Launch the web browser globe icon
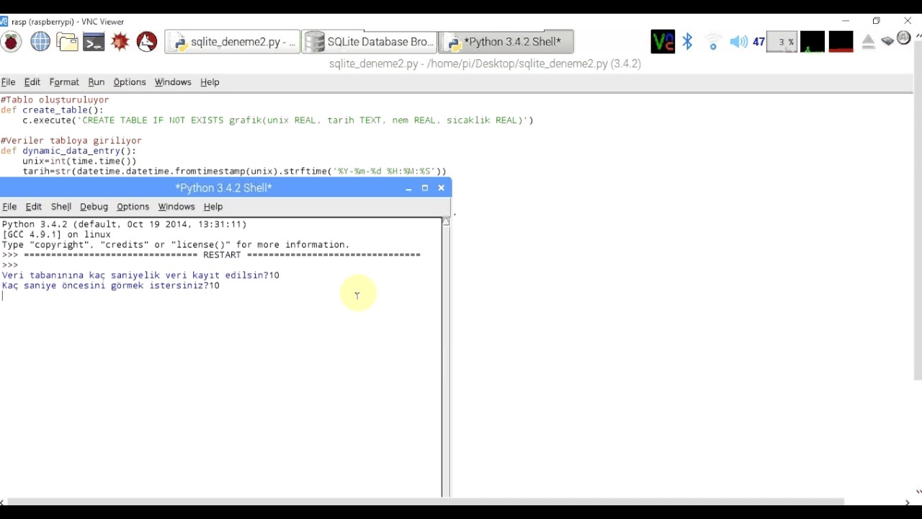Screen dimensions: 922x519 [x=40, y=42]
